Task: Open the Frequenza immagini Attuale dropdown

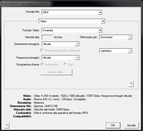Action: click(x=77, y=58)
